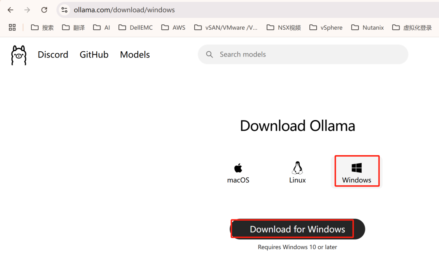Open the vSphere bookmark folder
The image size is (439, 263).
[x=326, y=27]
